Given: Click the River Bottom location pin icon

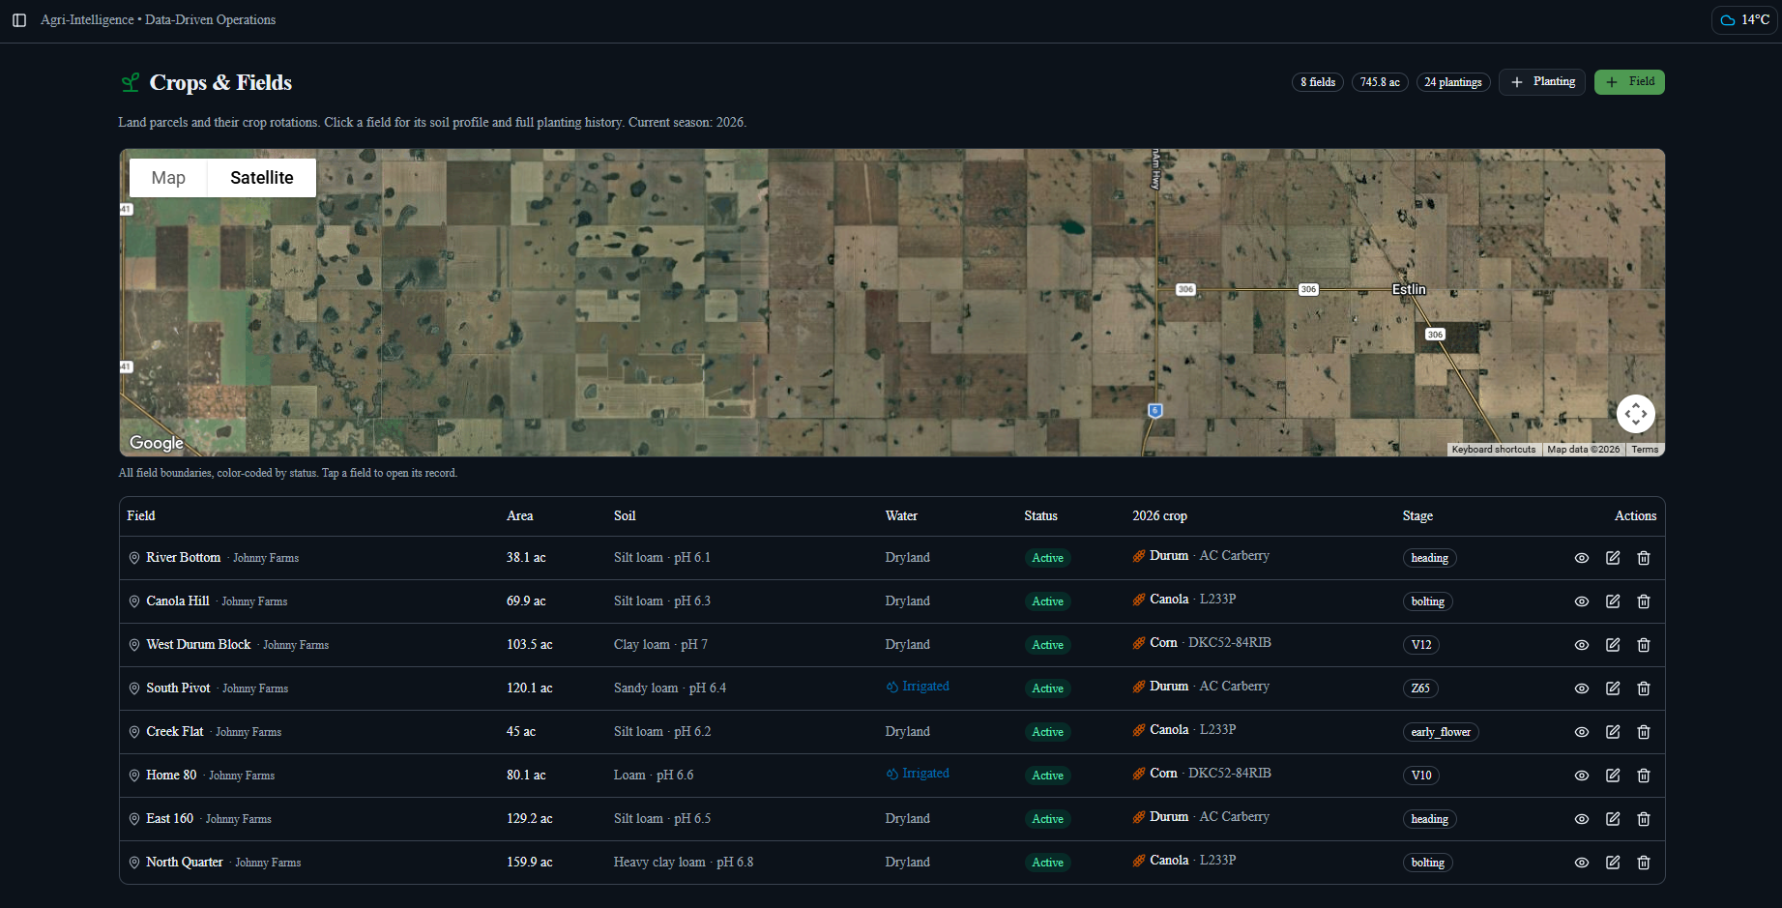Looking at the screenshot, I should tap(134, 558).
